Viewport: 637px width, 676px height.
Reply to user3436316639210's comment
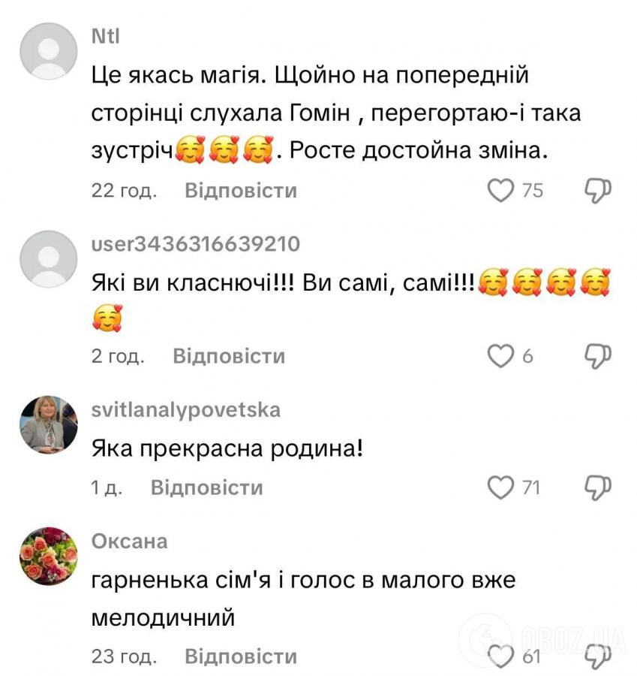pos(229,356)
